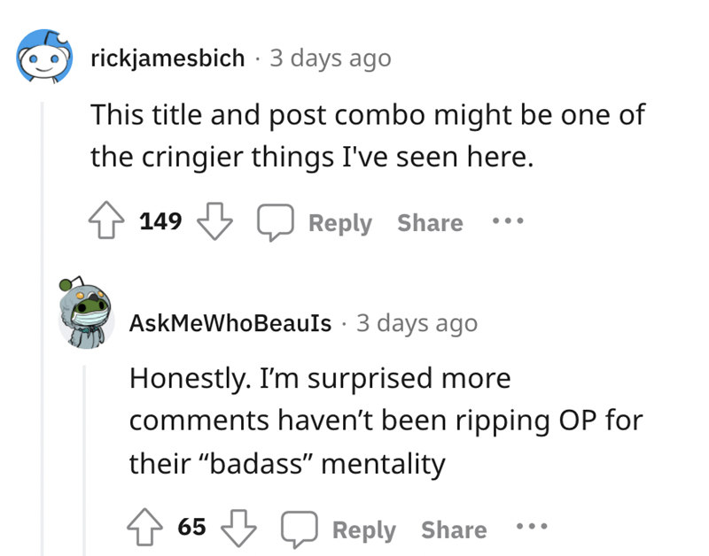Visit rickjamesbich's username link

168,58
